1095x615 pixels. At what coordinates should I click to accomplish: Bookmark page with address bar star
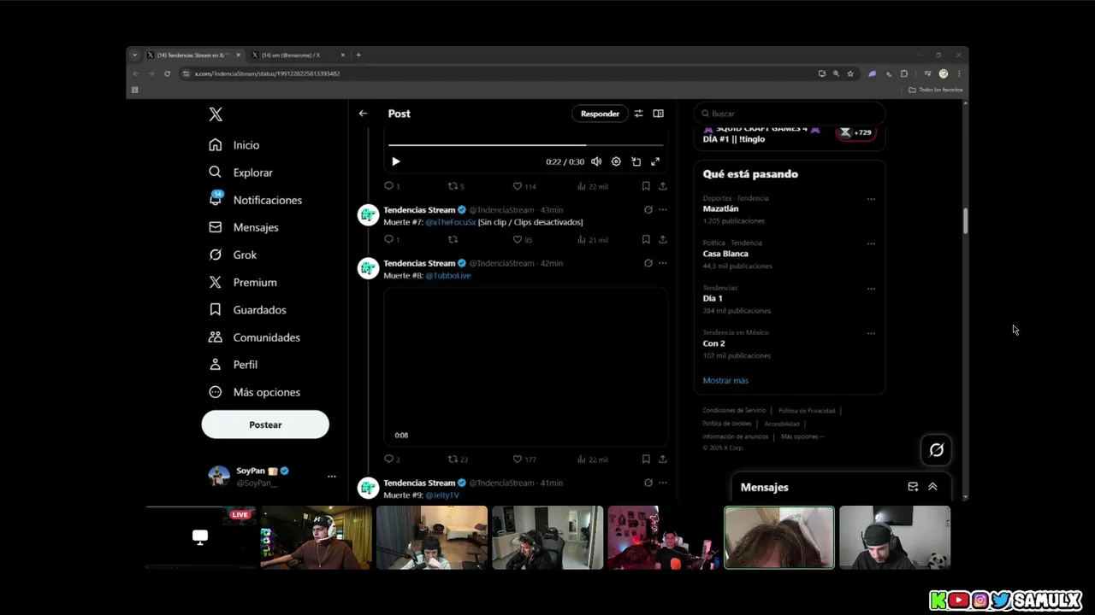click(x=850, y=73)
